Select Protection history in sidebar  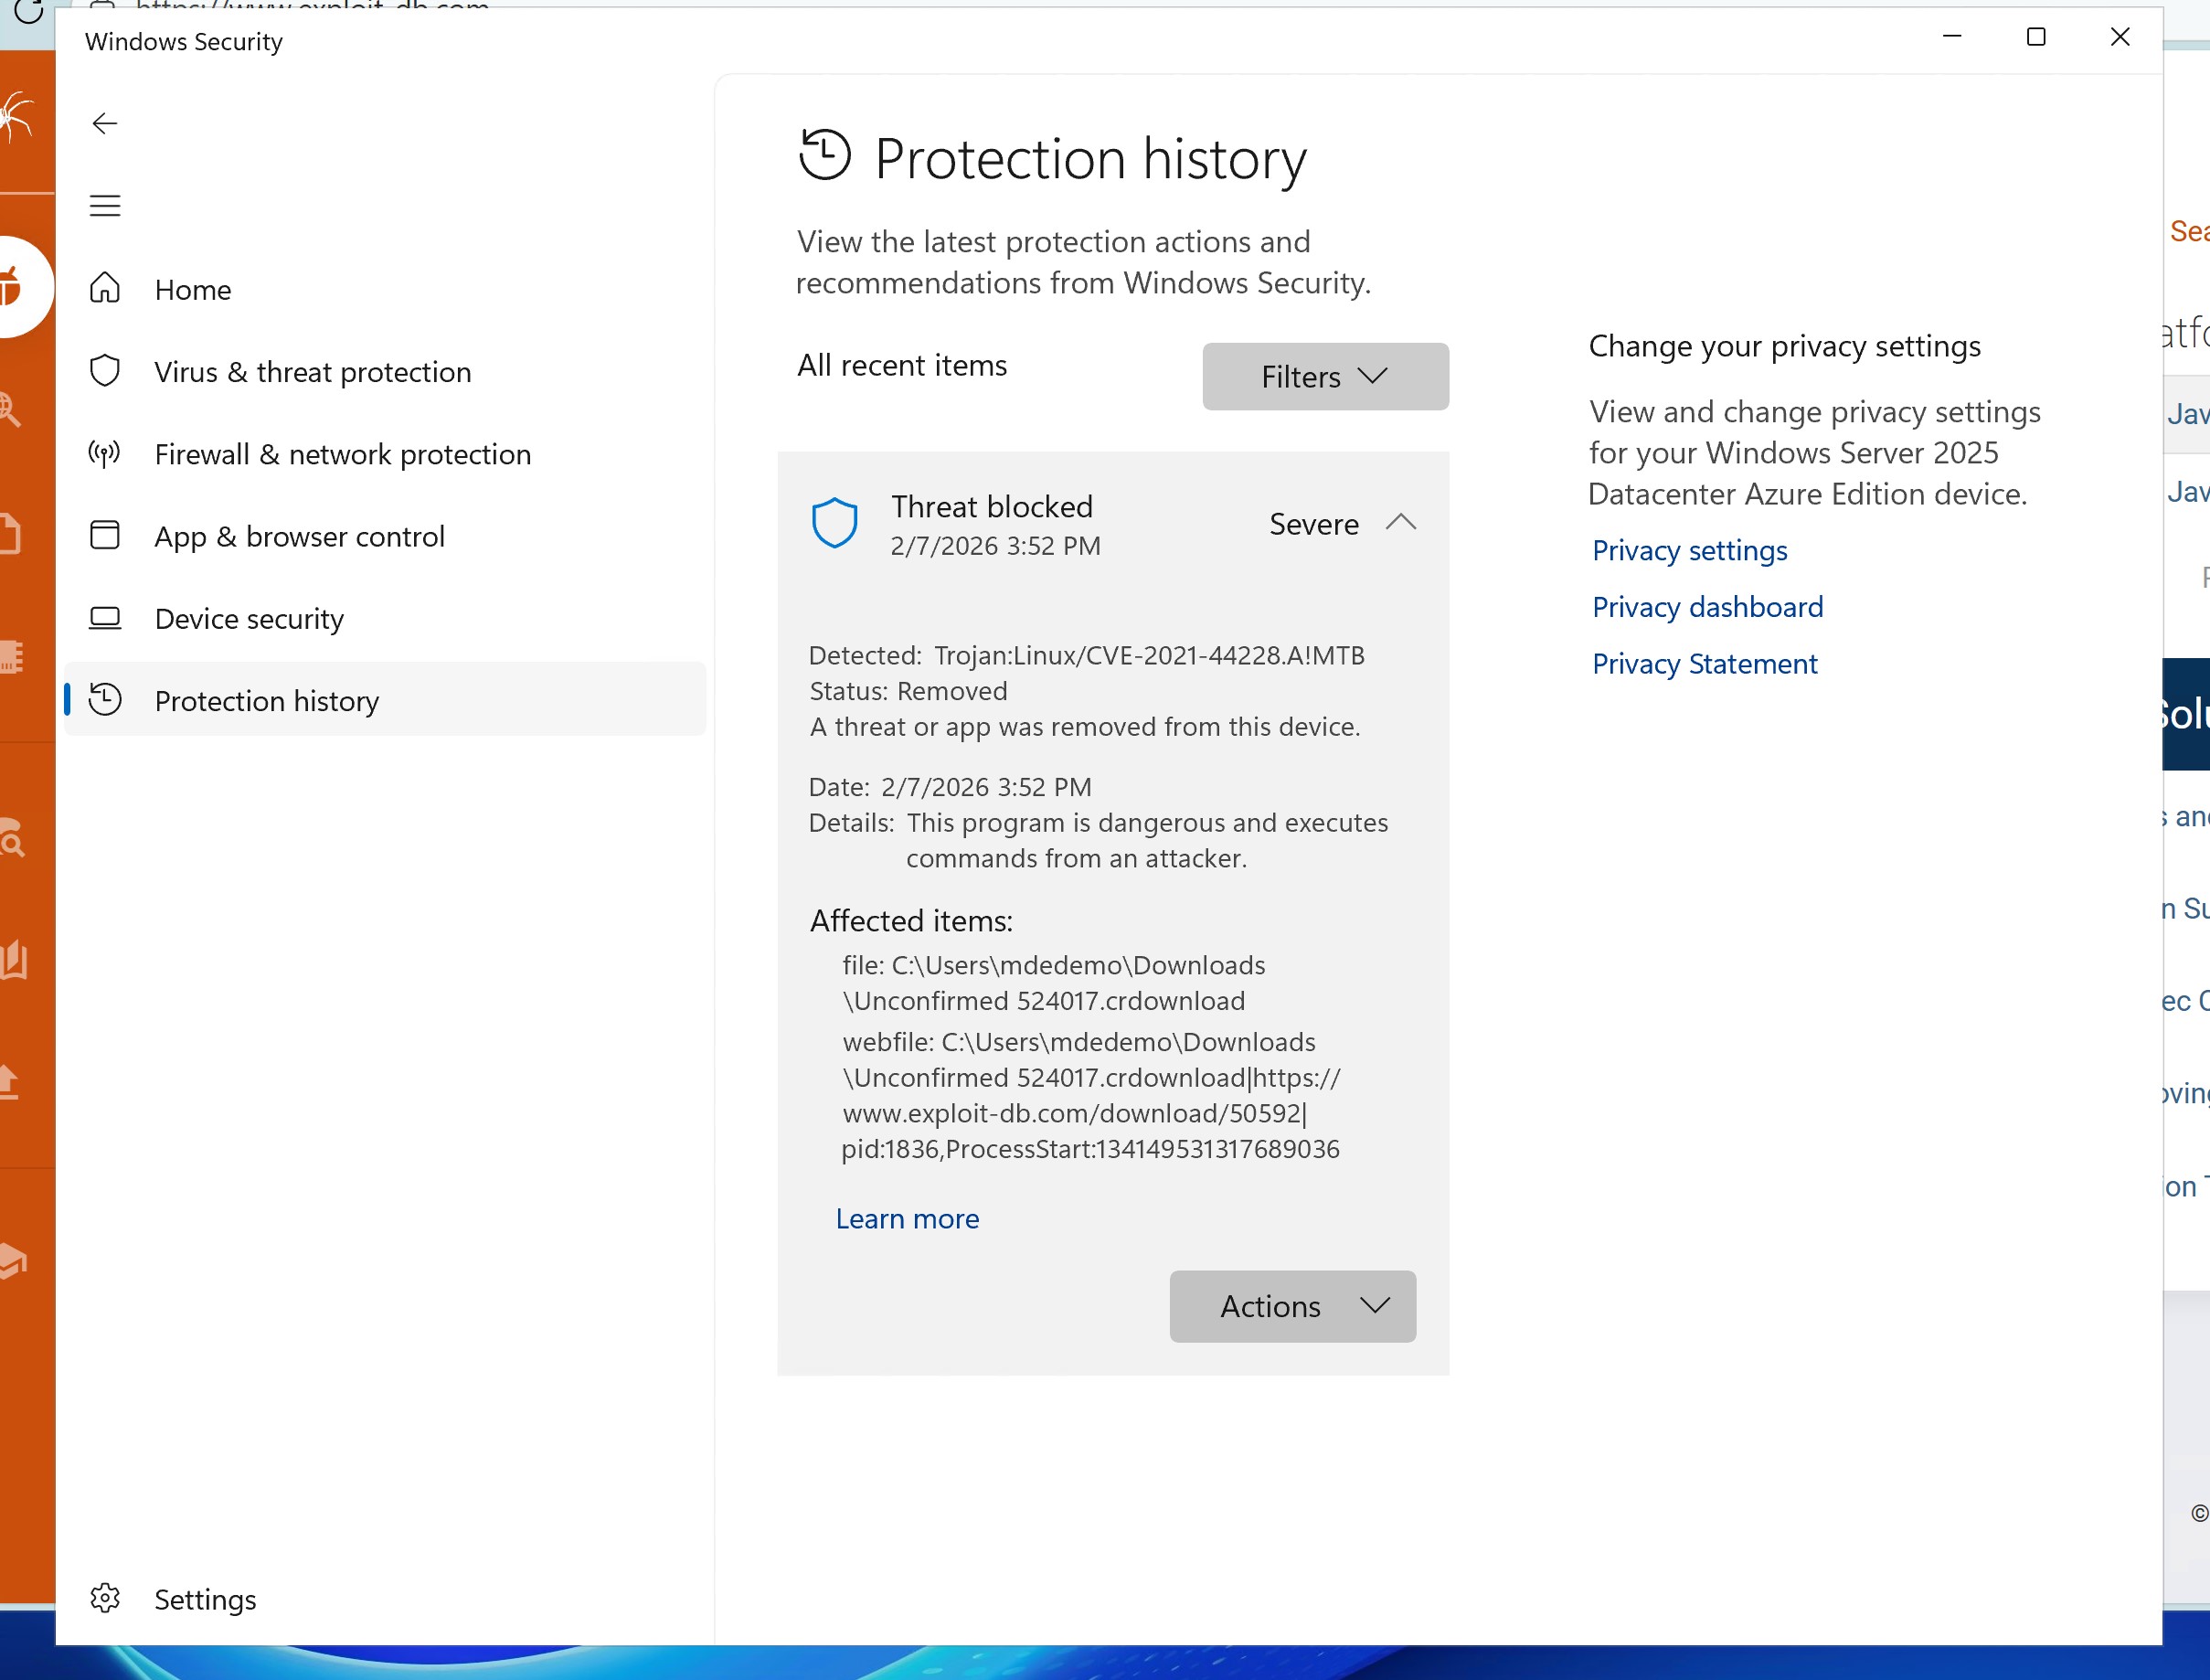coord(267,701)
